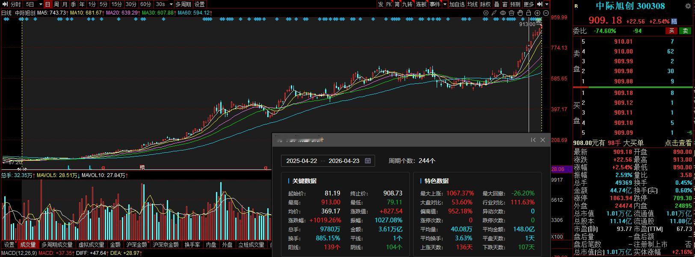Screen dimensions: 695x257
Task: Open the 预测 forecast tool
Action: [515, 4]
